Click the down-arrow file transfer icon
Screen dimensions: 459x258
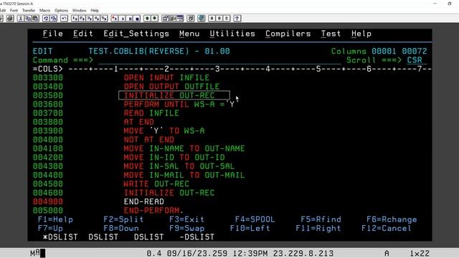coord(155,19)
